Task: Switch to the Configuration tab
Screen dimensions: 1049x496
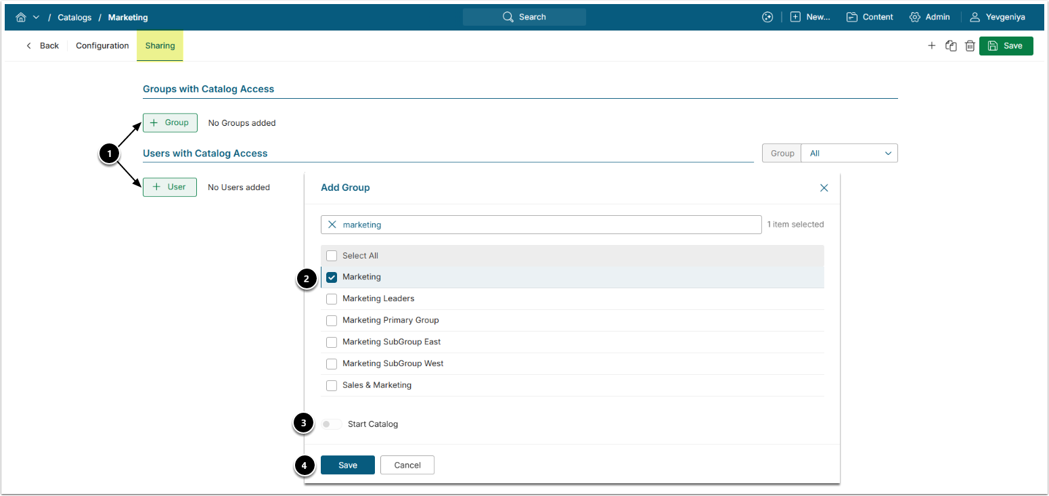Action: (102, 46)
